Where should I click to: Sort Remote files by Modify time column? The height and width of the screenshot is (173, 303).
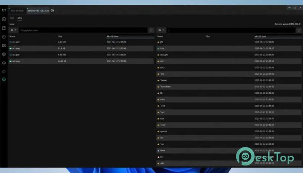click(260, 36)
